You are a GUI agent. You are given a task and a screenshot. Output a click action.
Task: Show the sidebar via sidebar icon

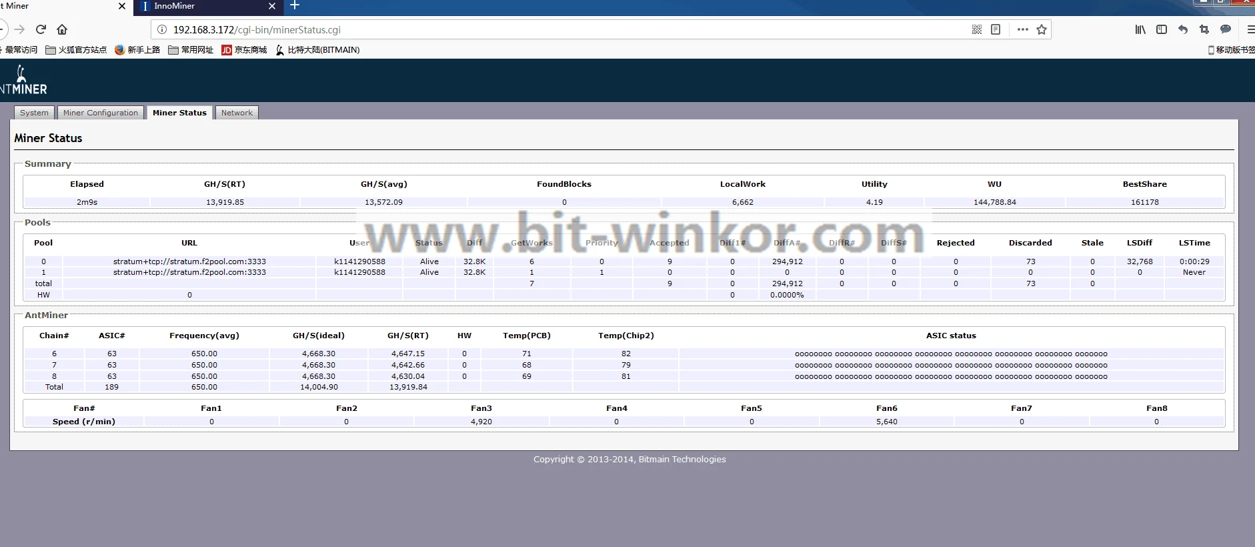(x=1162, y=29)
